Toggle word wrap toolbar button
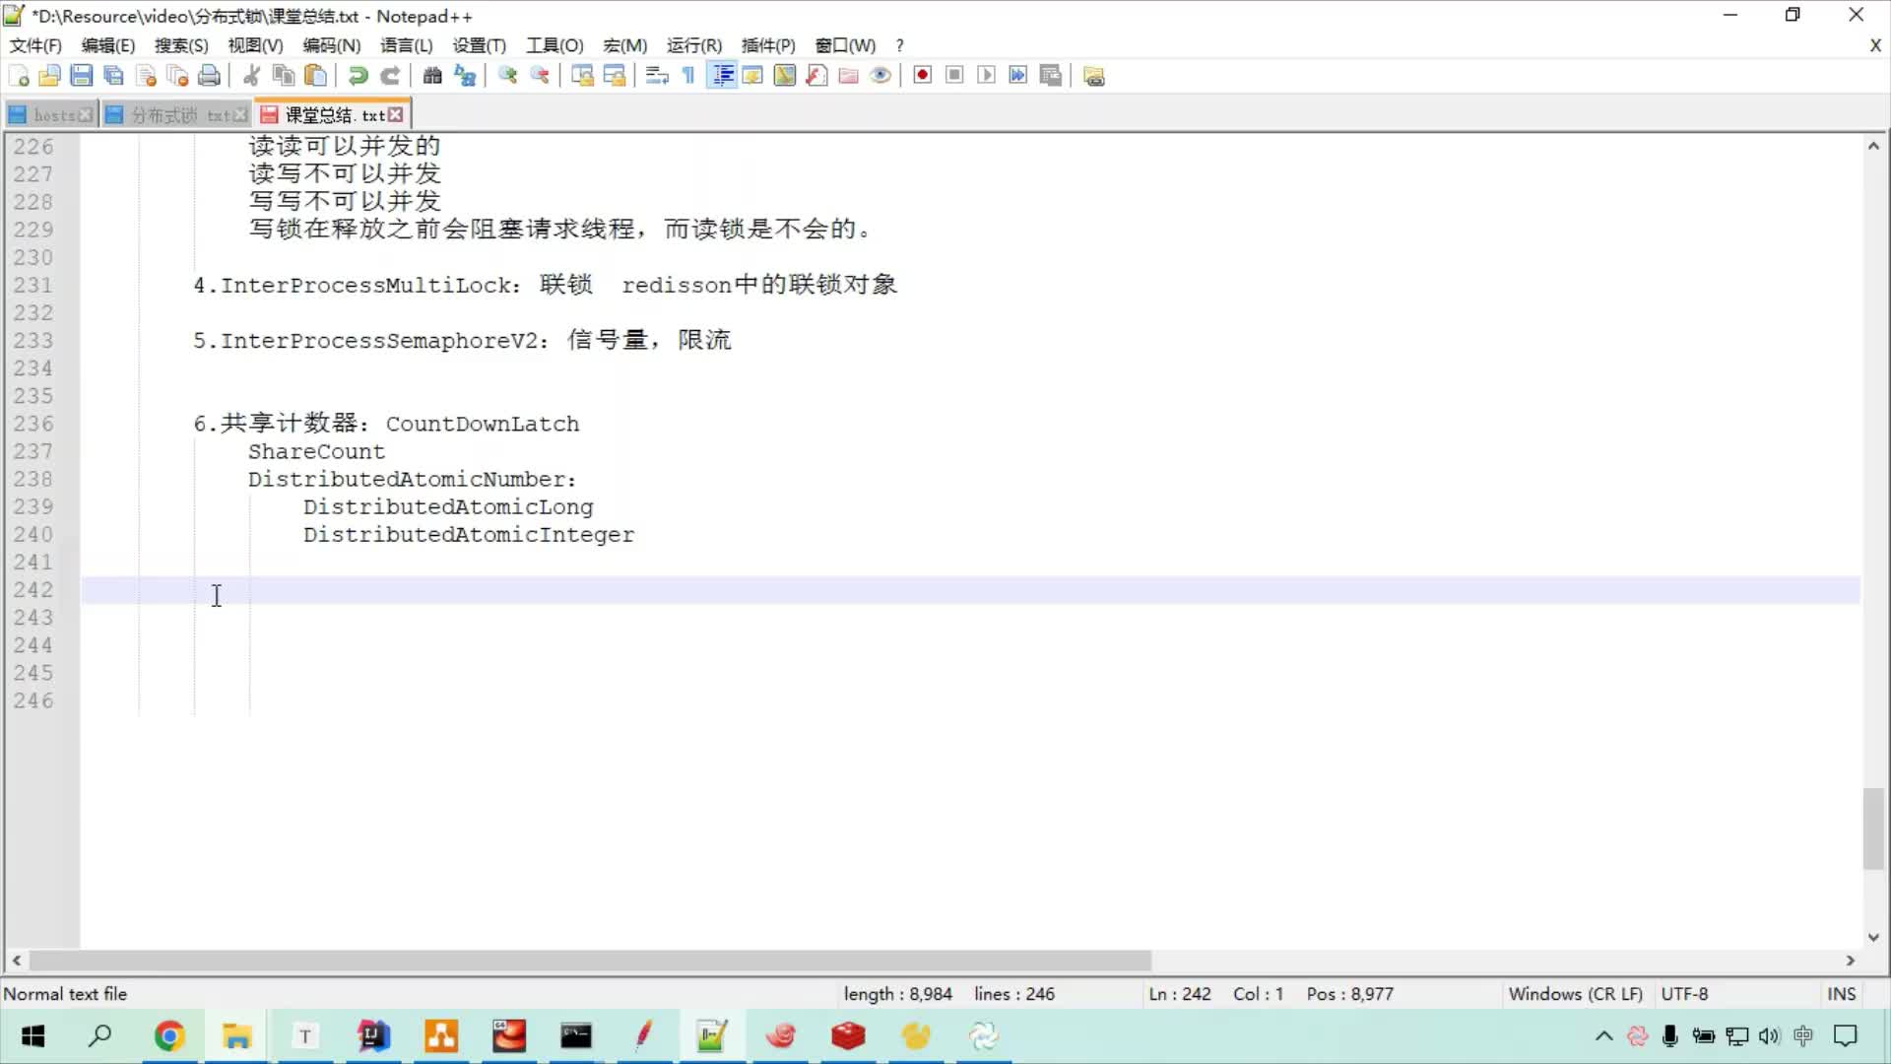 (657, 76)
